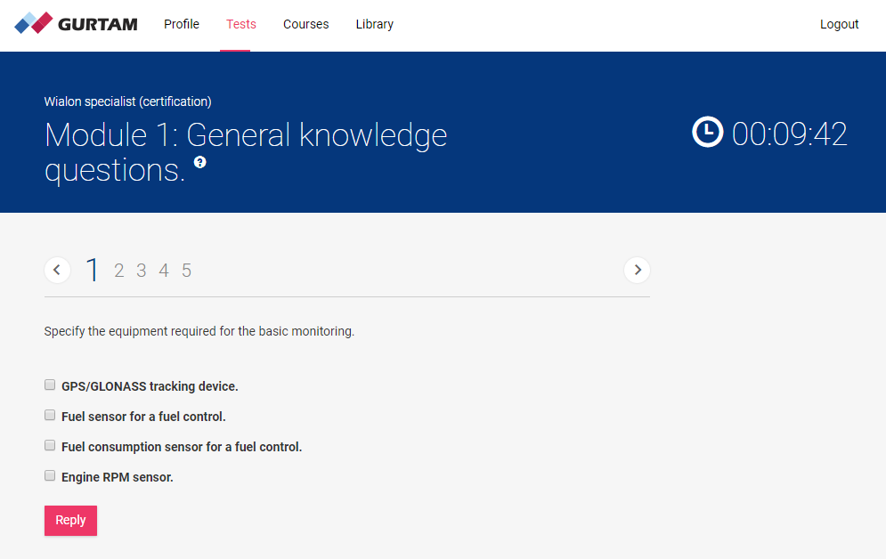Open the Courses section

[x=306, y=24]
